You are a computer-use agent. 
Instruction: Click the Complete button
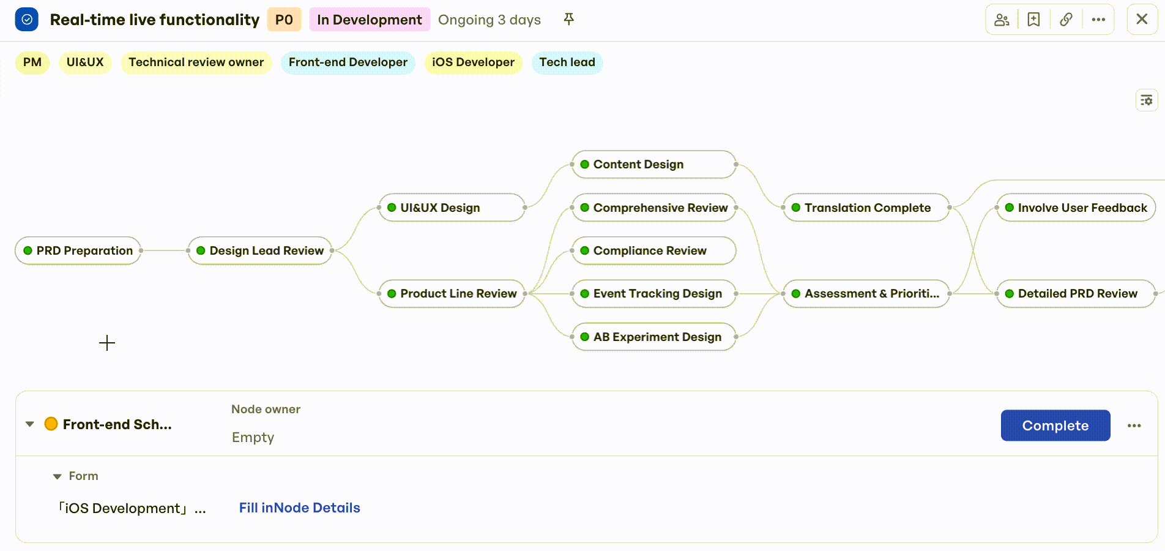1055,425
